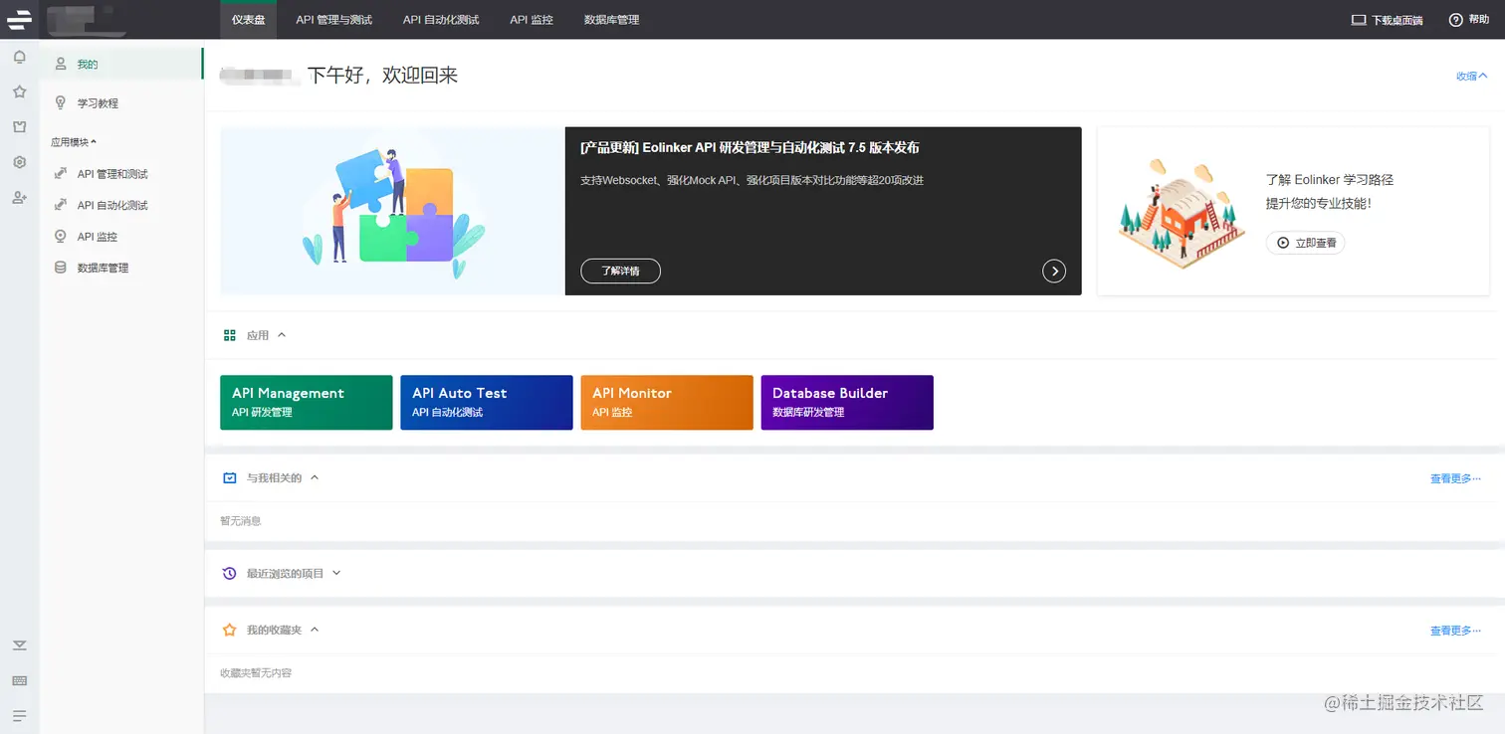This screenshot has height=734, width=1505.
Task: Collapse the 应用模块 sidebar group
Action: 74,142
